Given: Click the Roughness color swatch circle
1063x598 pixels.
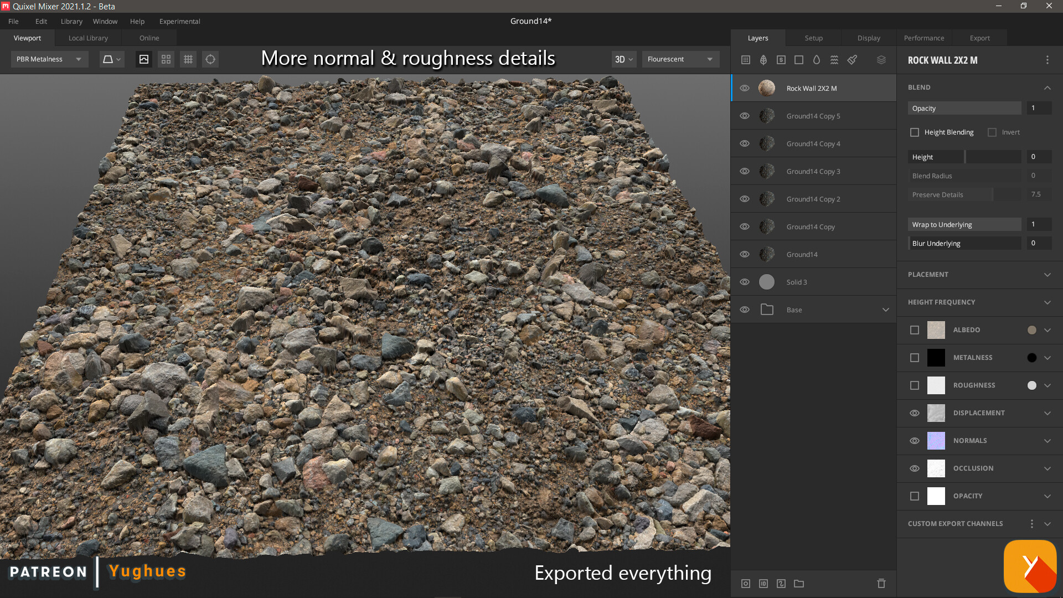Looking at the screenshot, I should point(1031,385).
